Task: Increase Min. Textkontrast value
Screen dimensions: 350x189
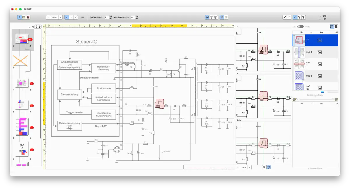Action: point(136,16)
